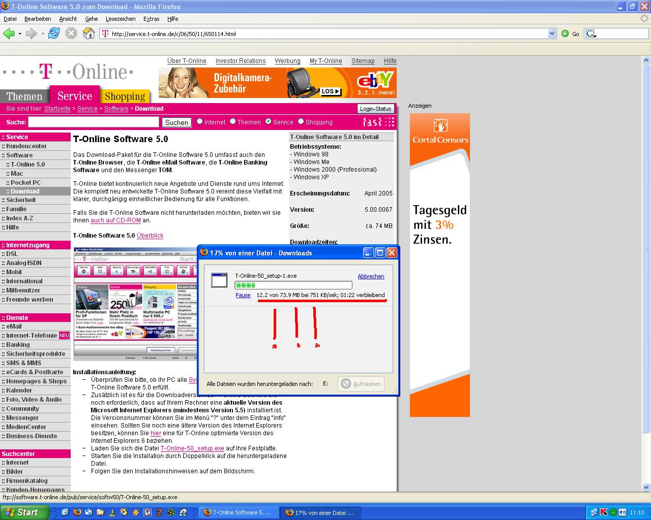
Task: Open the Bearbeiten menu
Action: [x=38, y=19]
